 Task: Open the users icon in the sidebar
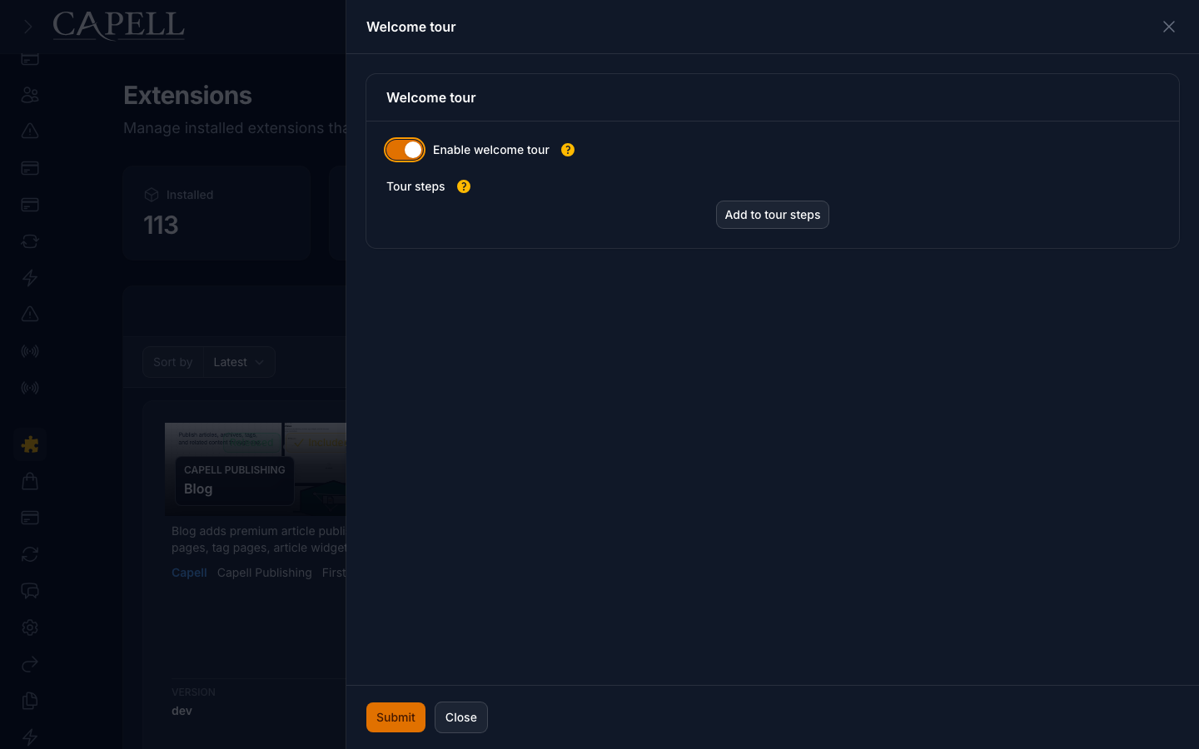tap(30, 95)
